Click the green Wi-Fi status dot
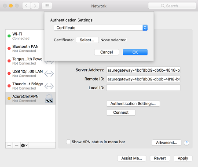 point(9,36)
